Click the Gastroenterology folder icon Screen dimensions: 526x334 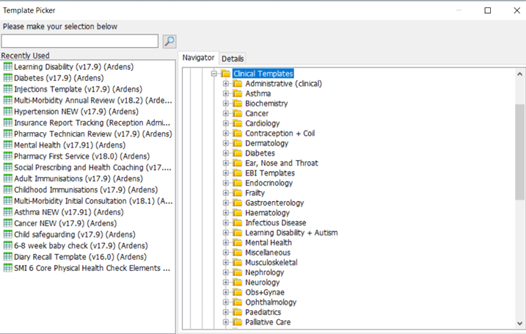238,203
